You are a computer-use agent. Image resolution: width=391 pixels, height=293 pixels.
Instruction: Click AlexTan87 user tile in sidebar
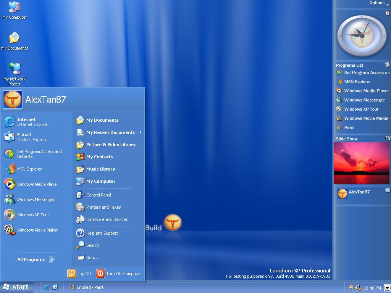pyautogui.click(x=354, y=193)
